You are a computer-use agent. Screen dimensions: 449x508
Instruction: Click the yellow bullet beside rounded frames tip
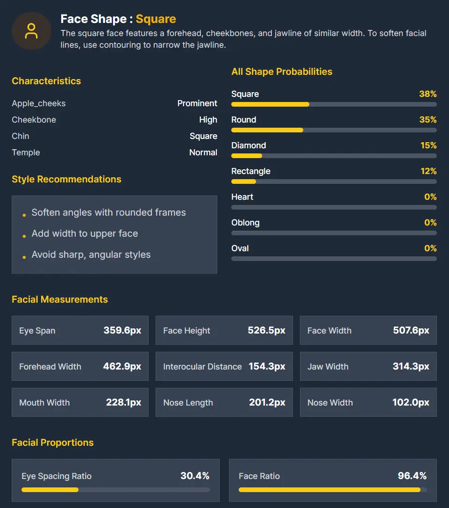click(24, 214)
